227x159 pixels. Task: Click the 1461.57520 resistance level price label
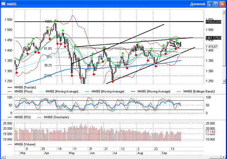click(214, 38)
